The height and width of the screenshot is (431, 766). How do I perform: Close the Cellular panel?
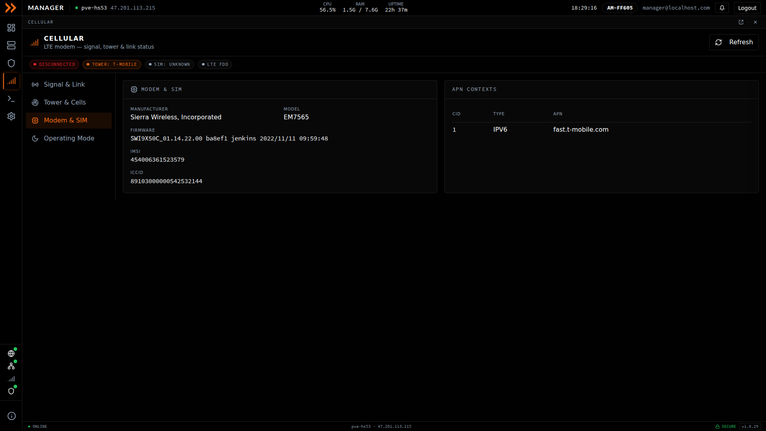(x=755, y=22)
